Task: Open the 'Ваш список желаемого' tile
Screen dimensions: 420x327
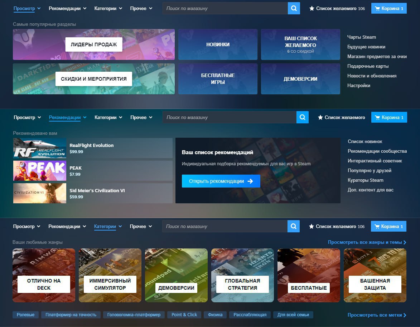Action: [300, 44]
